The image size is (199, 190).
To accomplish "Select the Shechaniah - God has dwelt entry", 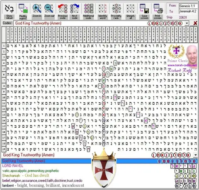I will pos(26,175).
